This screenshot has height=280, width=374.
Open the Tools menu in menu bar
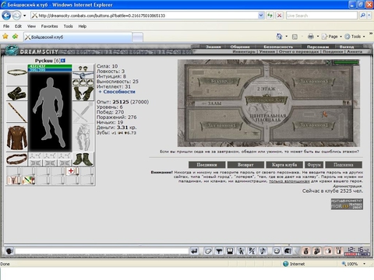click(68, 26)
